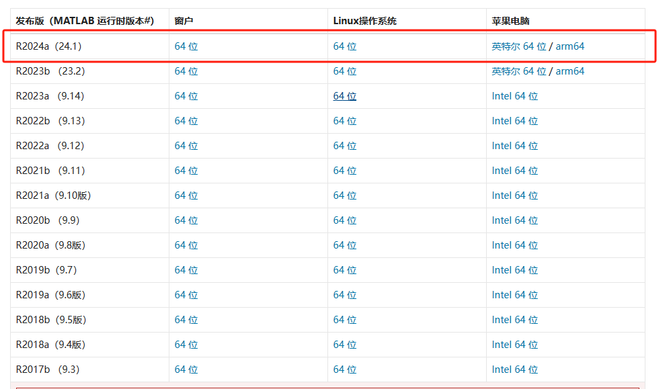Click R2023b arm64 Mac link
This screenshot has height=389, width=671.
pyautogui.click(x=569, y=71)
